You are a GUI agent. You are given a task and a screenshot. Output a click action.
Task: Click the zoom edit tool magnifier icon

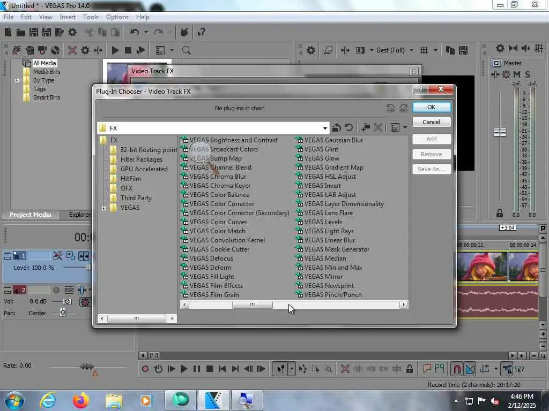(328, 369)
